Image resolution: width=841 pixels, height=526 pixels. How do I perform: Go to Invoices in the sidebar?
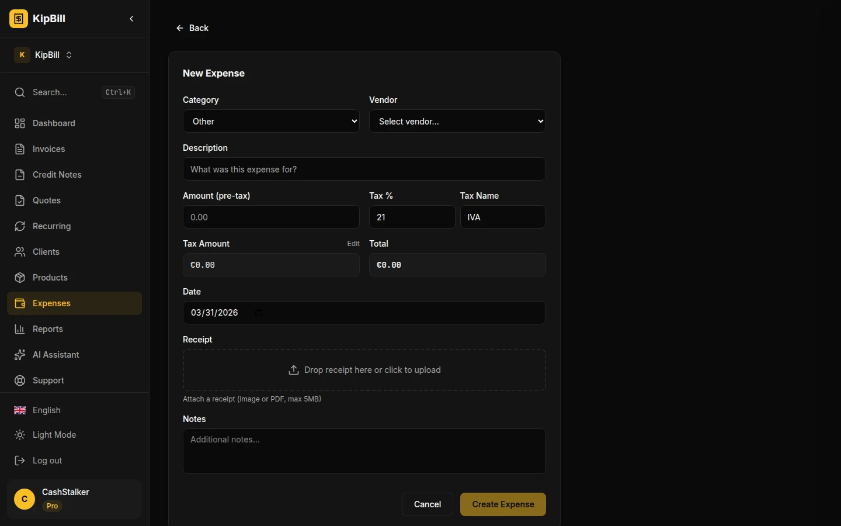pos(48,149)
